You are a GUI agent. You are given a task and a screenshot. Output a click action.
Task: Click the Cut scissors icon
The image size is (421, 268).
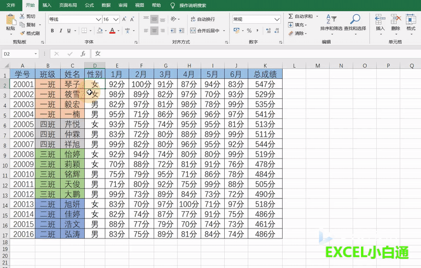22,16
